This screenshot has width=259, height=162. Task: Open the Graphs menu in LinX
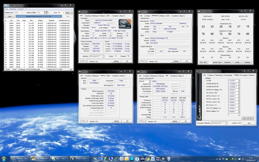click(x=21, y=9)
